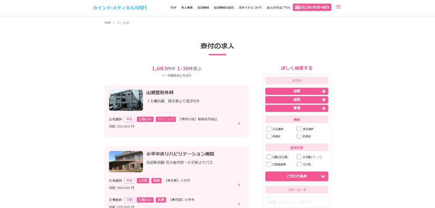Check the 応援看護師 checkbox
Screen dimensions: 435x208
click(268, 164)
